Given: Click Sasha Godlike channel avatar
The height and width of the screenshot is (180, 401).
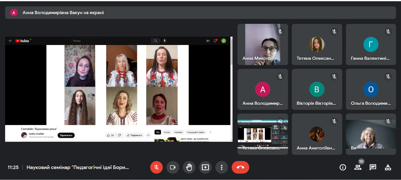Looking at the screenshot, I should 24,135.
